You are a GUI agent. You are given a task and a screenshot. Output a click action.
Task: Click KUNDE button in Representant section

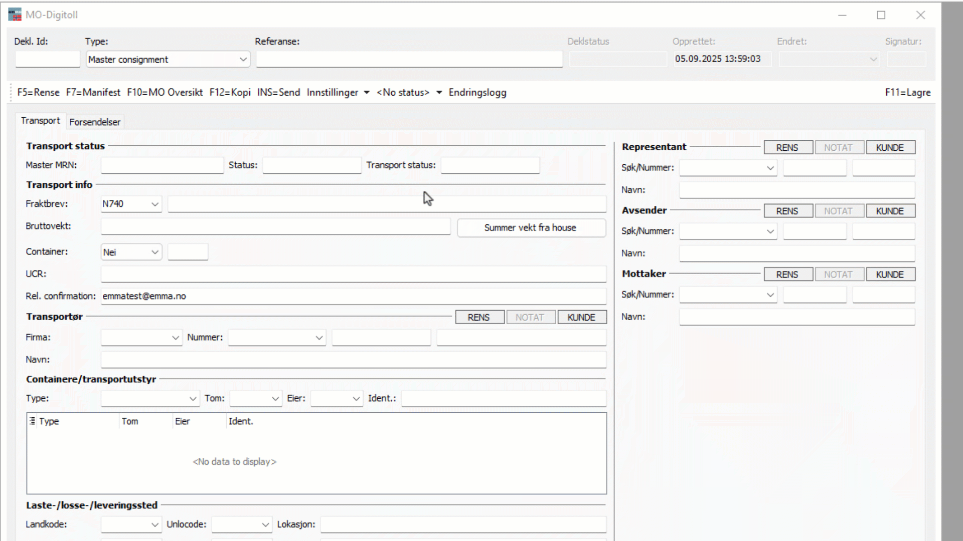pos(890,148)
